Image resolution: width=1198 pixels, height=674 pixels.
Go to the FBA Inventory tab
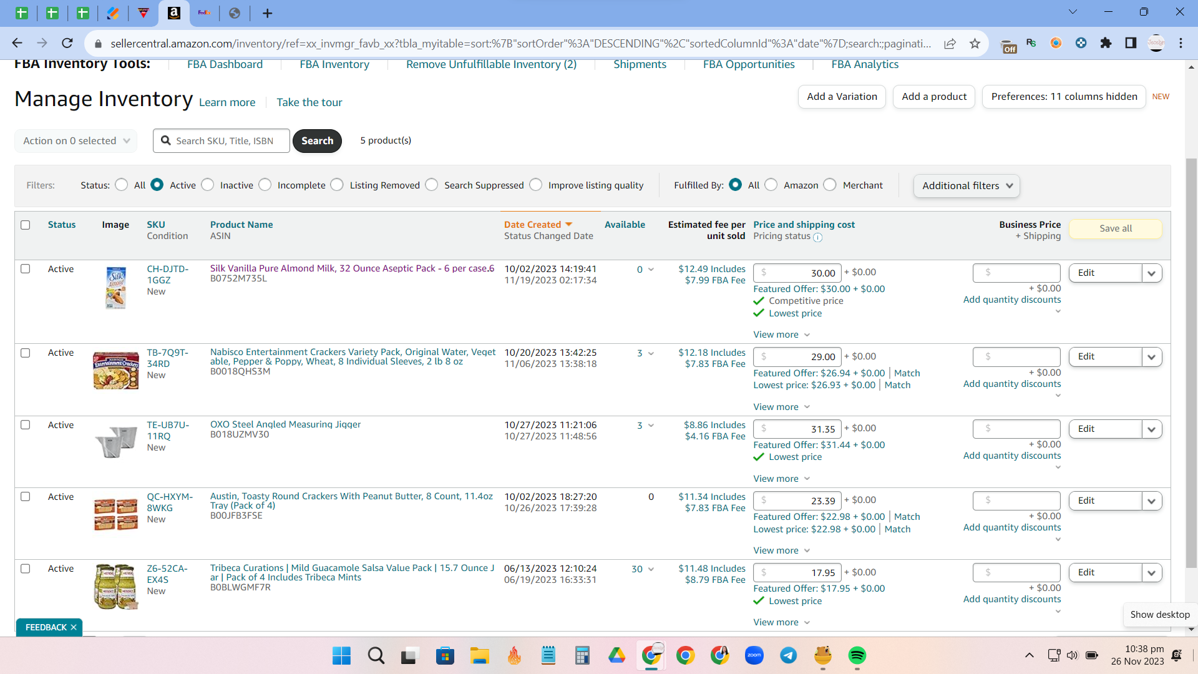(x=334, y=64)
